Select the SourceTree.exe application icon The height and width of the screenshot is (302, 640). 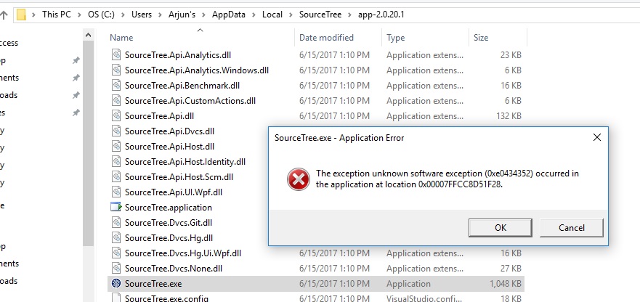116,284
